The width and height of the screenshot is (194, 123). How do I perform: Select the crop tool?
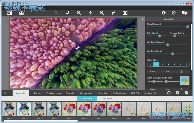56,13
